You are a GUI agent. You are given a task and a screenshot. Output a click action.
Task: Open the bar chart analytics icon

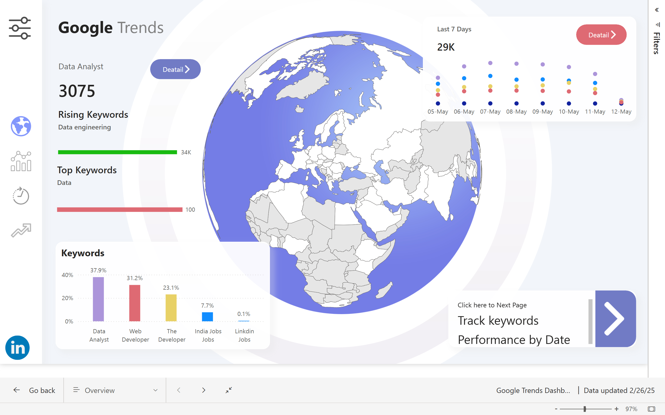pos(21,161)
